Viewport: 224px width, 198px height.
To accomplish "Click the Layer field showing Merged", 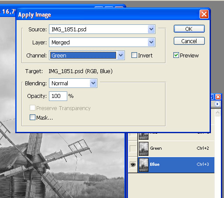I will [x=102, y=42].
